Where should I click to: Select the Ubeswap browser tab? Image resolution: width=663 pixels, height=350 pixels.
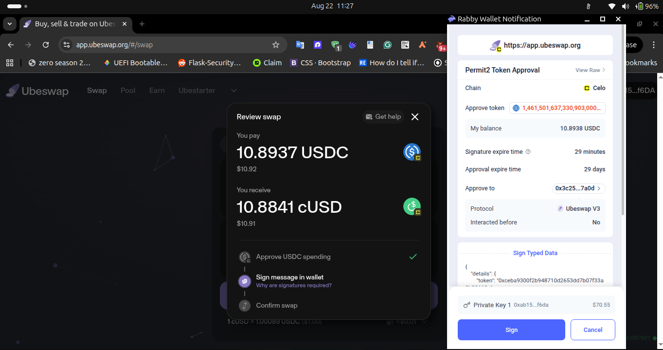(x=75, y=24)
